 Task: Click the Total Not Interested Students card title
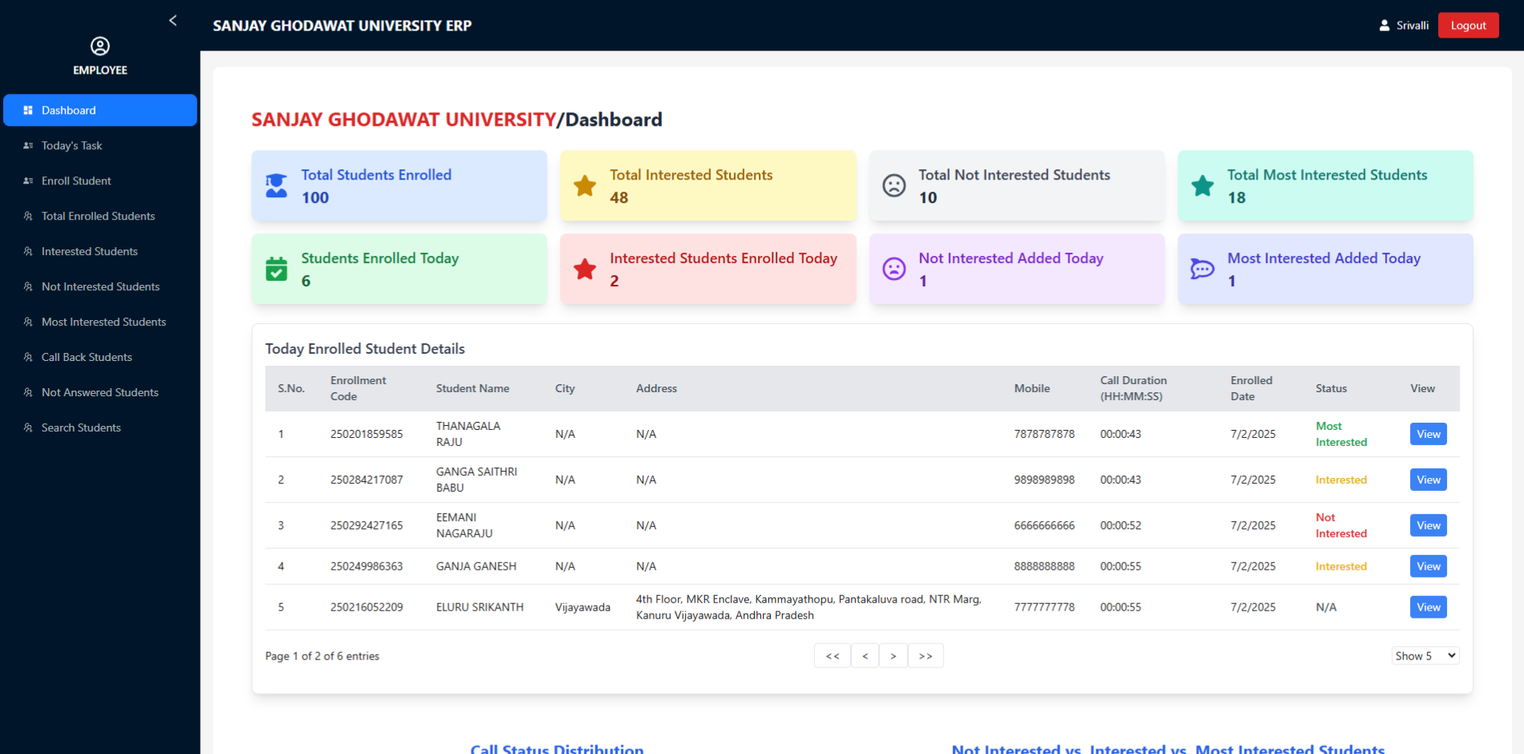(x=1015, y=175)
